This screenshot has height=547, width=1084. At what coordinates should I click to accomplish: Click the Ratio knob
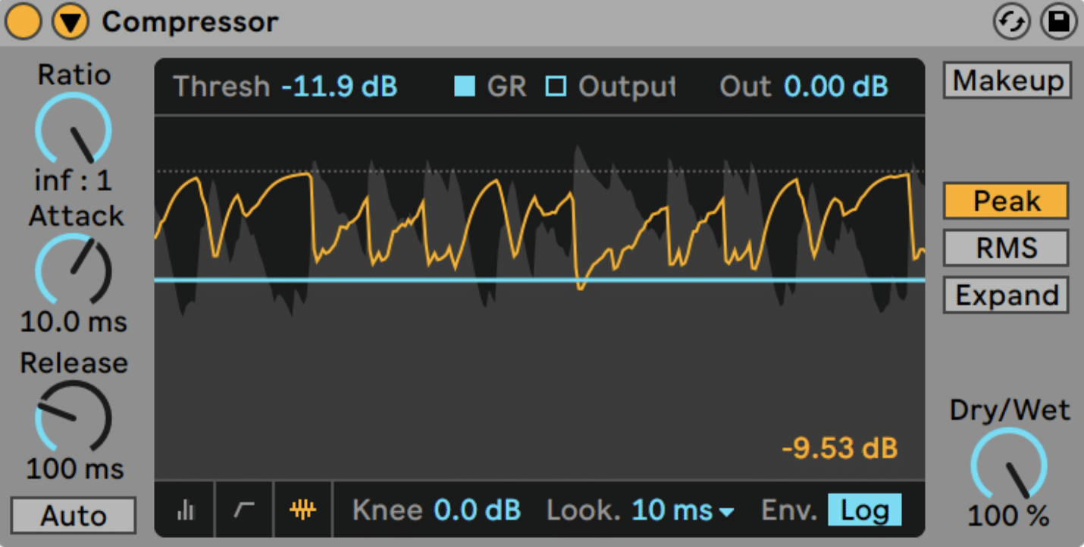[x=74, y=130]
